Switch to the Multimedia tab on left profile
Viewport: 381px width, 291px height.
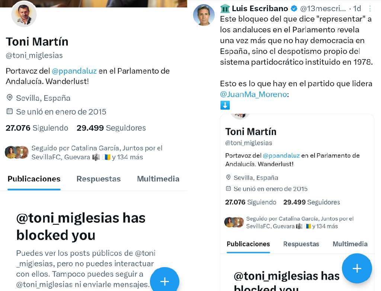[x=158, y=179]
